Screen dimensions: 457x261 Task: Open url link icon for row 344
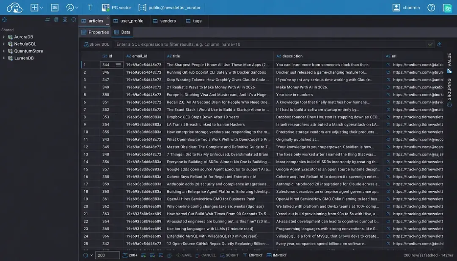coord(388,65)
